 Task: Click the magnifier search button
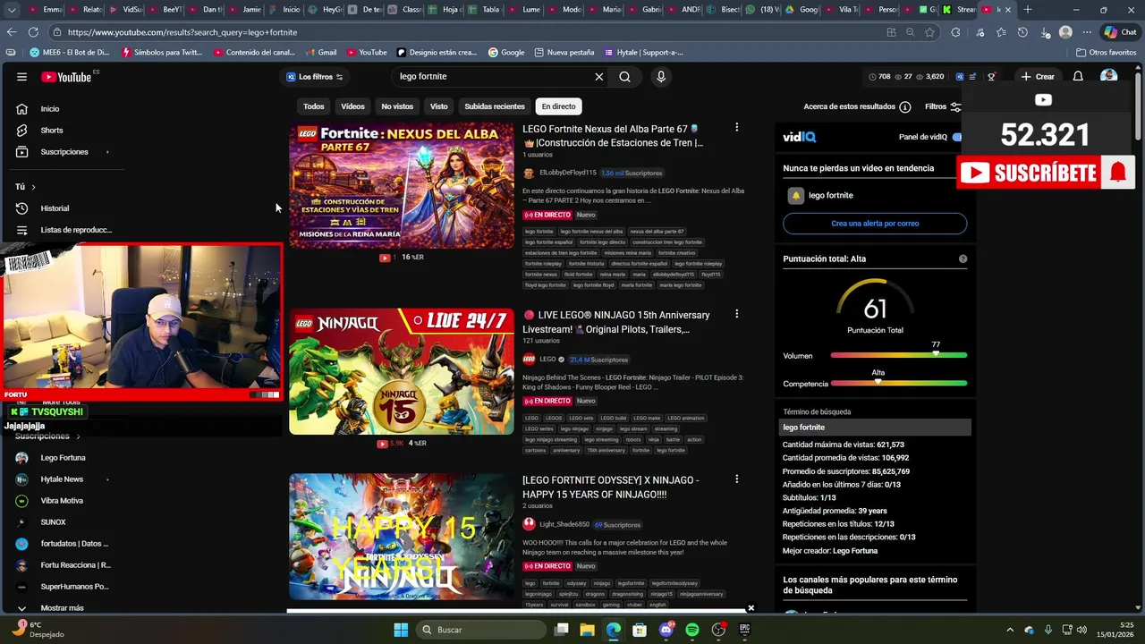(x=624, y=77)
